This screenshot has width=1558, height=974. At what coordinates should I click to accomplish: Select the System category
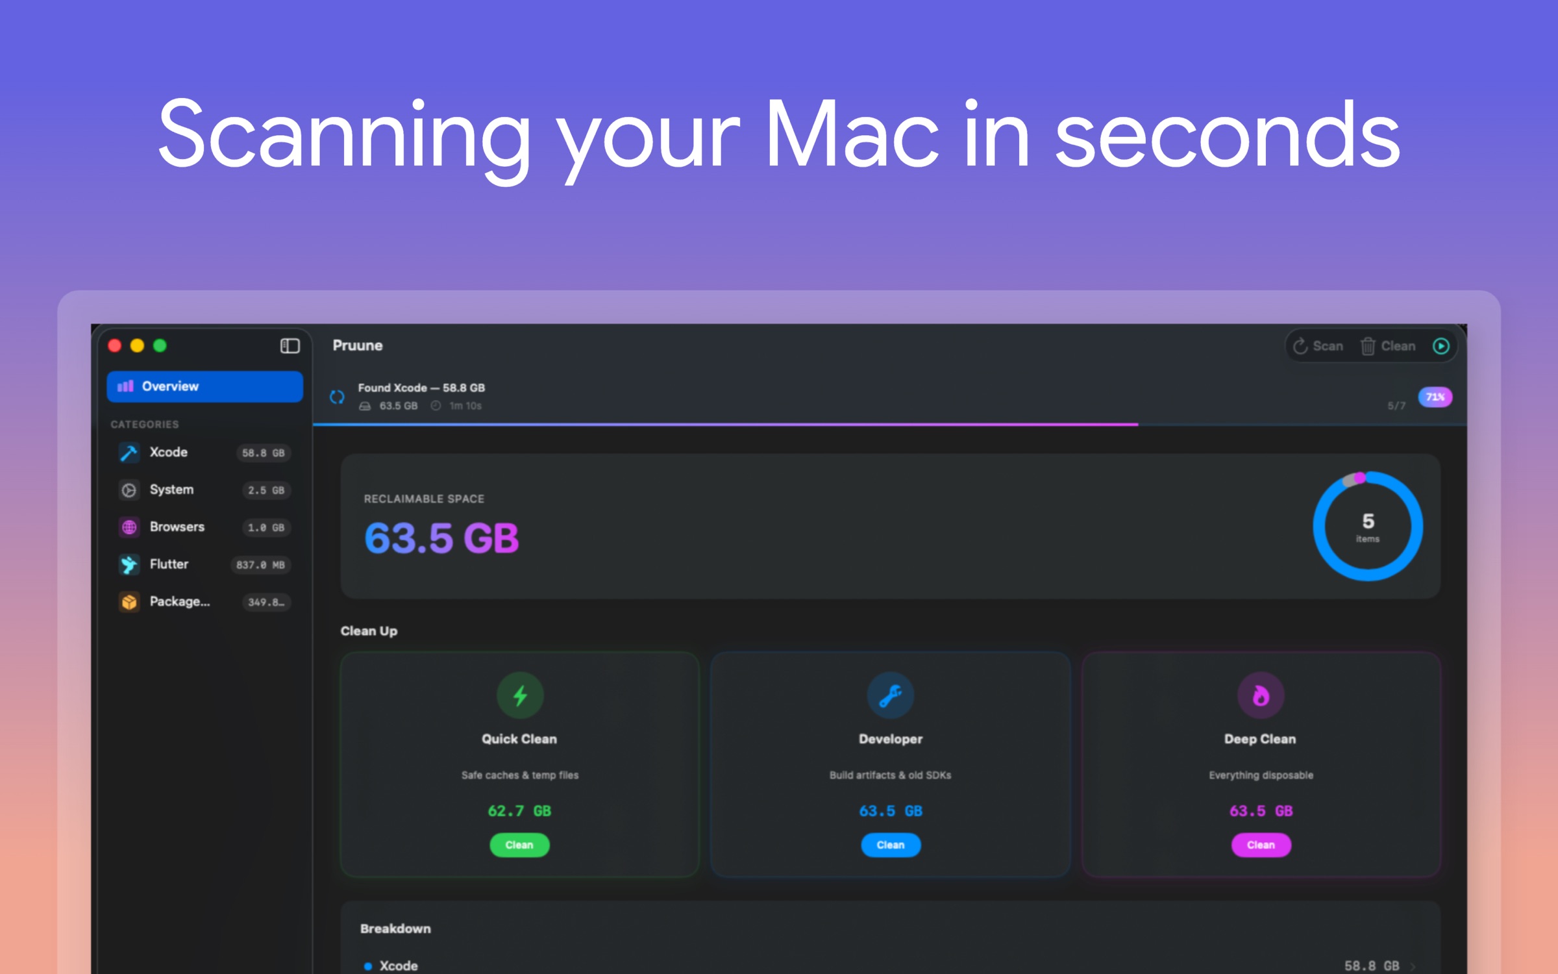pyautogui.click(x=204, y=490)
